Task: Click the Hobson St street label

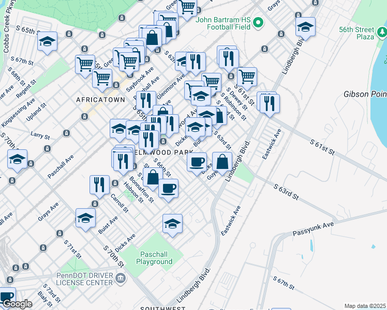Action: point(133,192)
